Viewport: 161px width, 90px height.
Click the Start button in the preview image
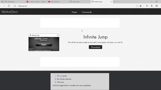pos(44,45)
